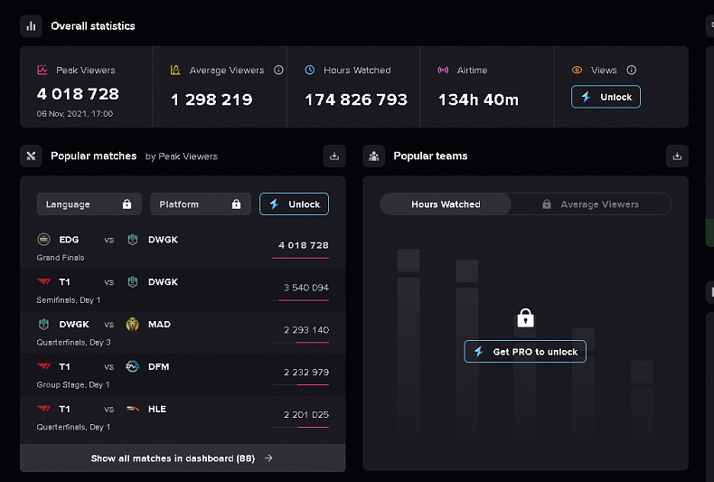Click Semifinals, Day 1 label

coord(69,299)
